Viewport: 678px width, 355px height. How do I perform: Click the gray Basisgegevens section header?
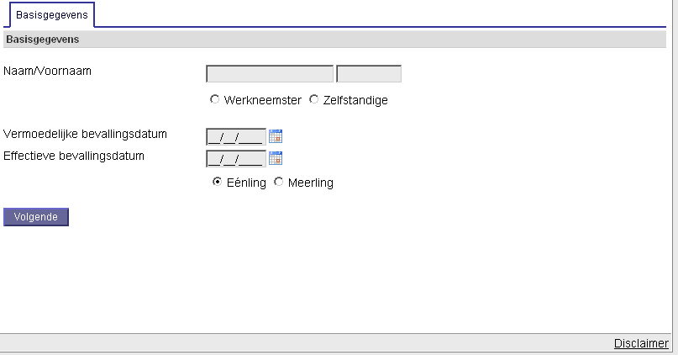[x=334, y=40]
